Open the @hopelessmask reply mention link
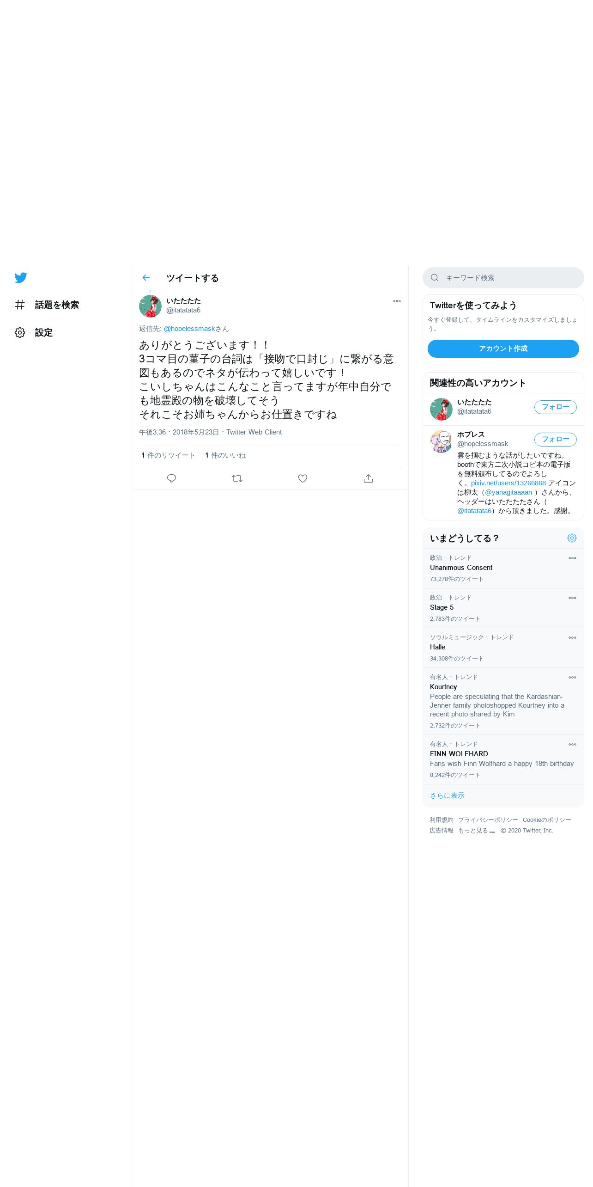 (x=189, y=329)
